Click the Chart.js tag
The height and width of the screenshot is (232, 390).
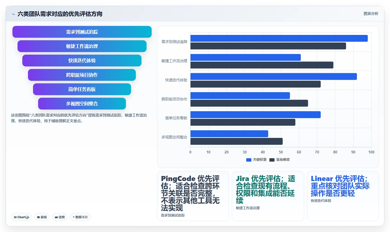point(21,217)
